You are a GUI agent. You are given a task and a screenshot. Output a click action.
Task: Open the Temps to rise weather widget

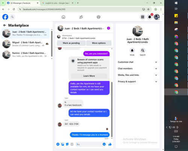[x=176, y=120]
